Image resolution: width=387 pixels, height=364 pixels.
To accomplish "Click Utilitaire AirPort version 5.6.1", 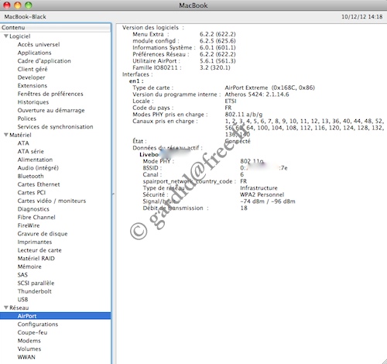I will pos(217,61).
